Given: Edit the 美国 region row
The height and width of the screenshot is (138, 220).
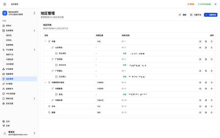Looking at the screenshot, I should [200, 112].
